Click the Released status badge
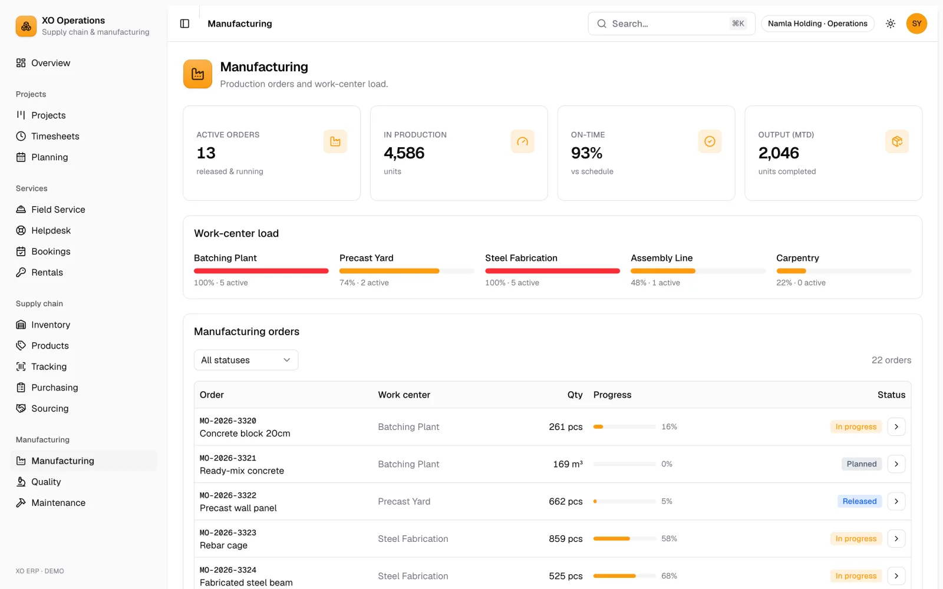Image resolution: width=943 pixels, height=589 pixels. coord(859,501)
